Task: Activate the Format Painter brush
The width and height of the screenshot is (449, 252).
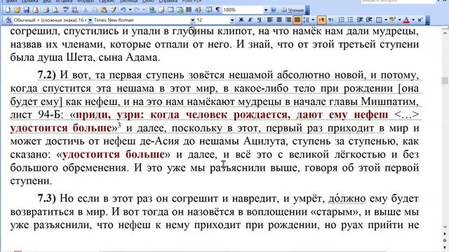Action: point(114,10)
